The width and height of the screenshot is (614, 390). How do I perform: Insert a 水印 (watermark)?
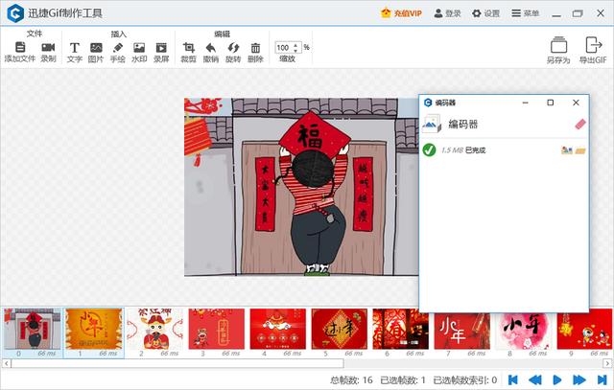139,49
